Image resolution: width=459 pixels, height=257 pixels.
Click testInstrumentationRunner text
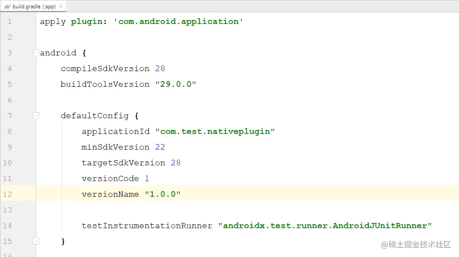point(147,226)
